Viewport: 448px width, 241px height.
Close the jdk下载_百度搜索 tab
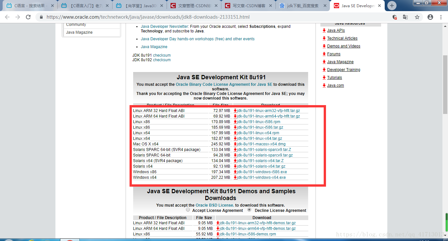(325, 6)
